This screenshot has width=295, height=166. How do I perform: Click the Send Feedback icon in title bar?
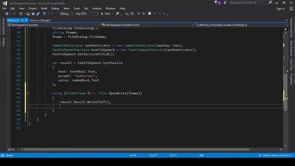tap(225, 3)
